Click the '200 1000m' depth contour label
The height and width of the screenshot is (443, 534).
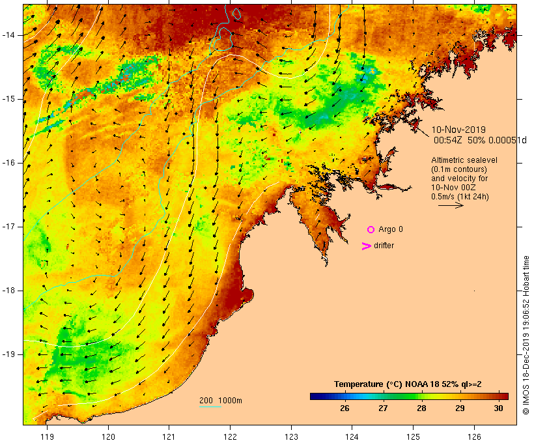click(x=221, y=401)
